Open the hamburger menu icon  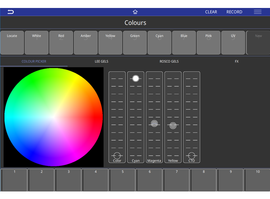coord(257,12)
